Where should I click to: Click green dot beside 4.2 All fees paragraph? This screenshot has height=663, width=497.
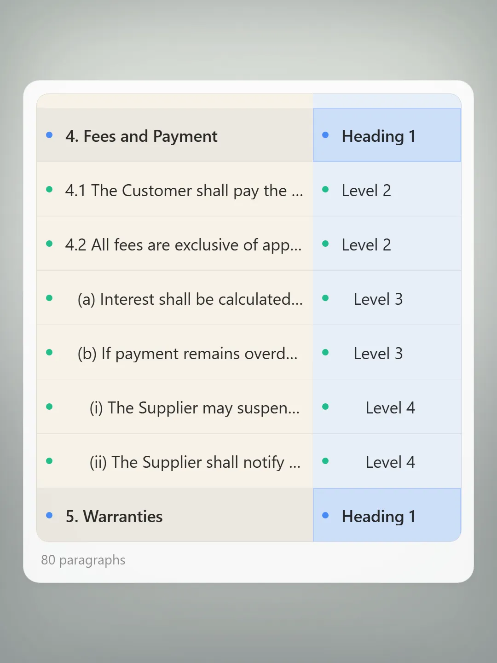click(x=49, y=244)
